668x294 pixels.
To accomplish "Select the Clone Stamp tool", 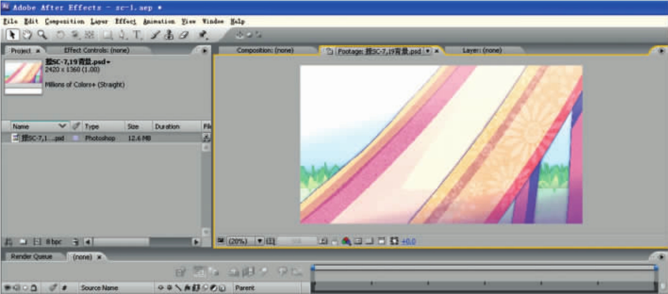I will point(169,35).
